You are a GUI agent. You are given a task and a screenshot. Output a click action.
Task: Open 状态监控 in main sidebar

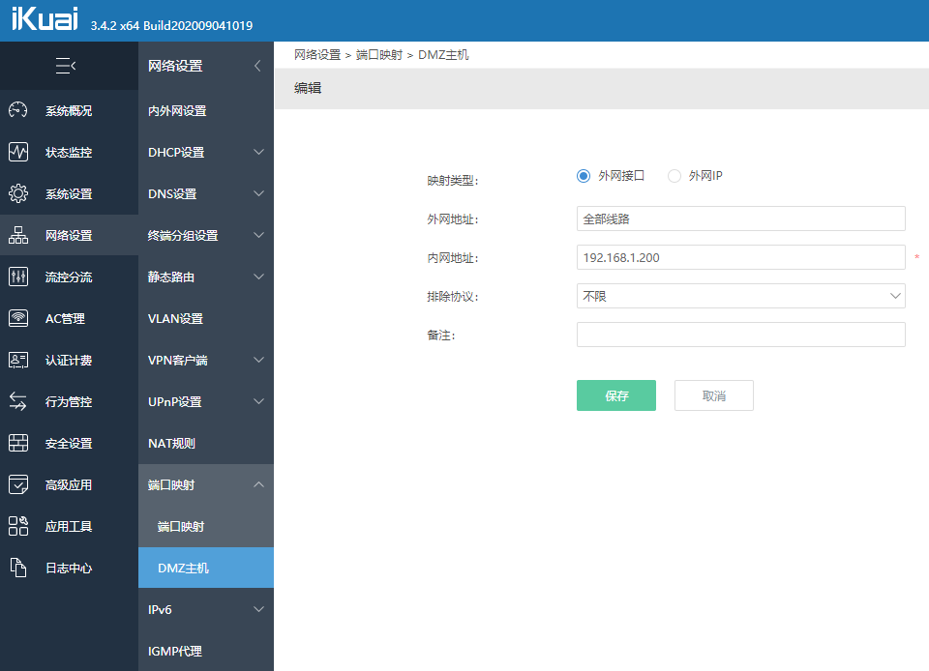pyautogui.click(x=69, y=152)
